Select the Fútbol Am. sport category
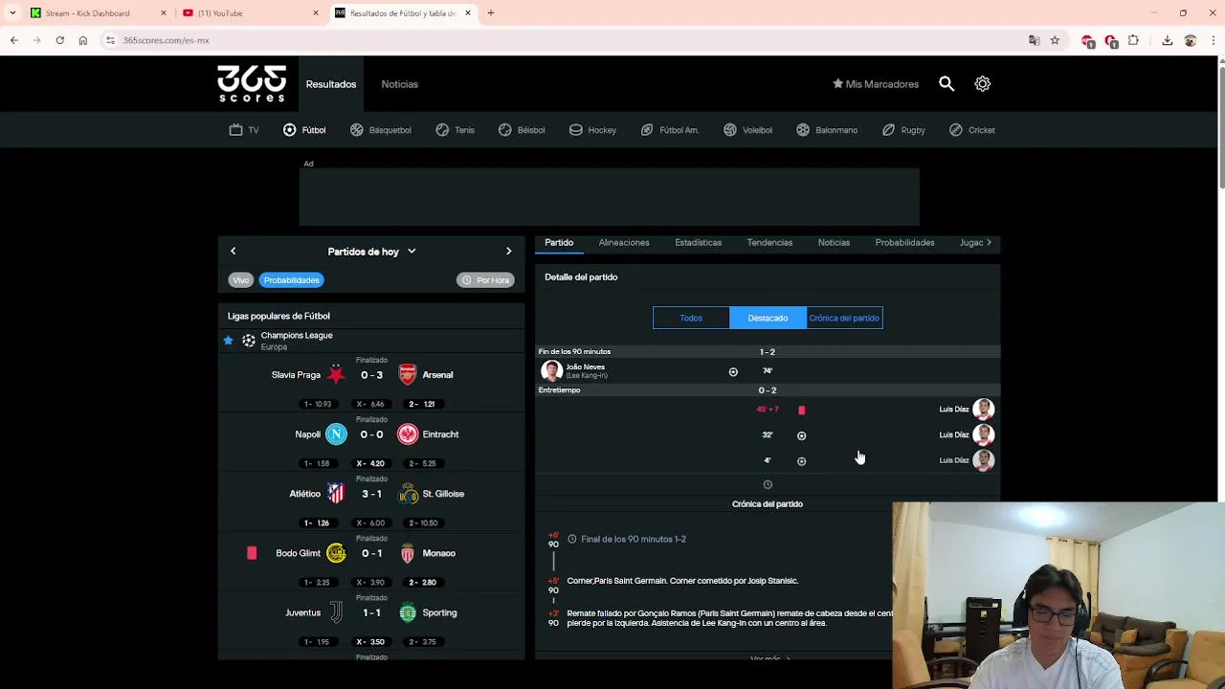 click(670, 130)
